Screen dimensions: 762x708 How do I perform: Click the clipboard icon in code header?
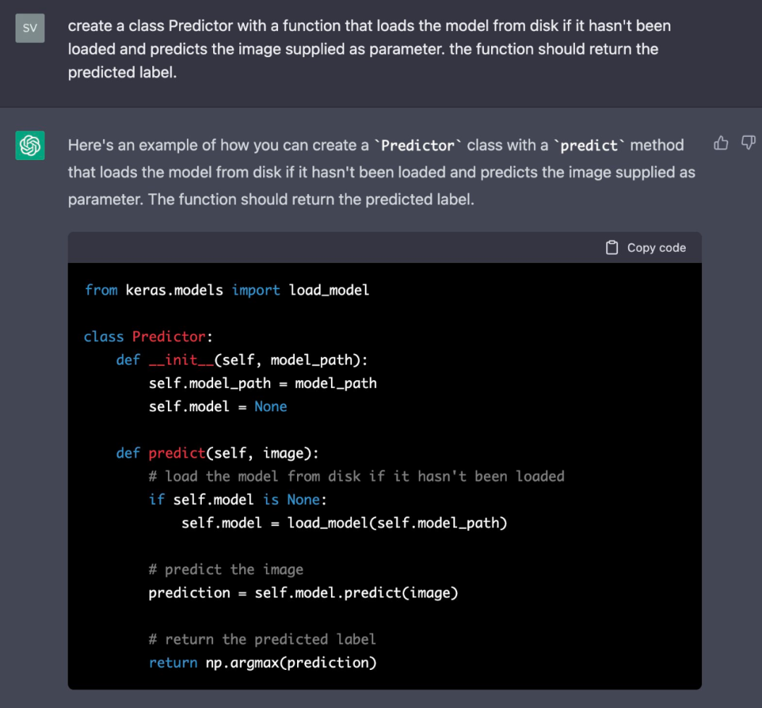point(612,248)
